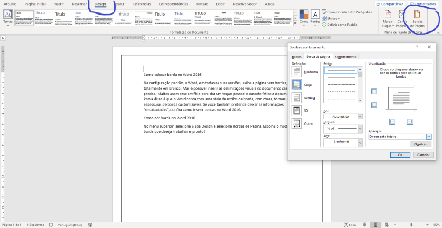442x228 pixels.
Task: Open the Arquivo menu tab
Action: [x=10, y=4]
